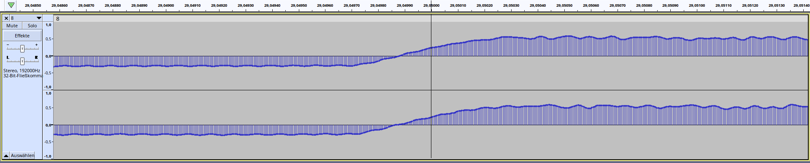810x163 pixels.
Task: Click the 29,05020 label on the timeline
Action: point(485,5)
